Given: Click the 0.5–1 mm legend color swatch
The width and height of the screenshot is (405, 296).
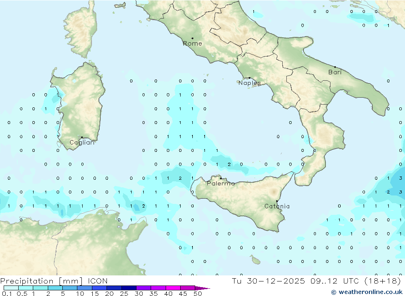Looking at the screenshot, I should (x=26, y=288).
